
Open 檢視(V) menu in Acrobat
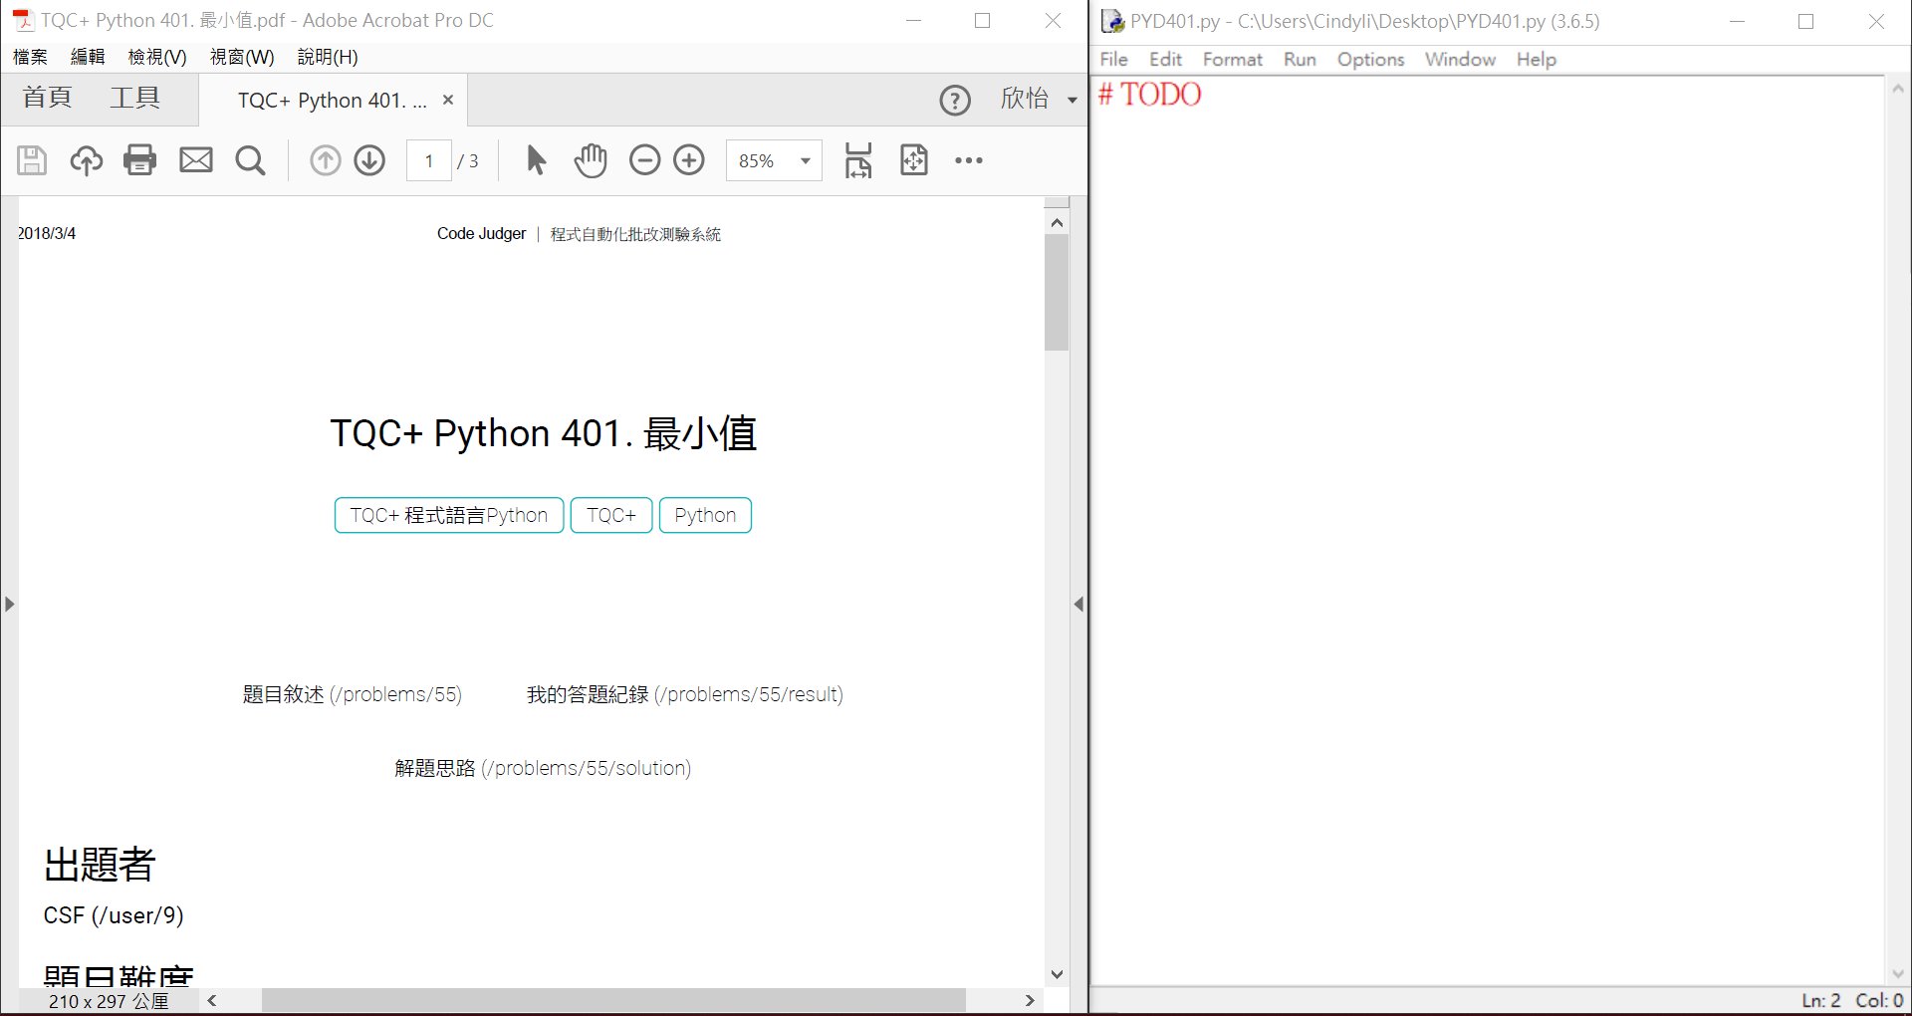tap(157, 57)
